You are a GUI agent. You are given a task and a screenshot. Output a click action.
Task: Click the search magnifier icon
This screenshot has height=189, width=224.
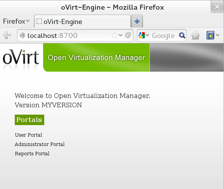182,35
